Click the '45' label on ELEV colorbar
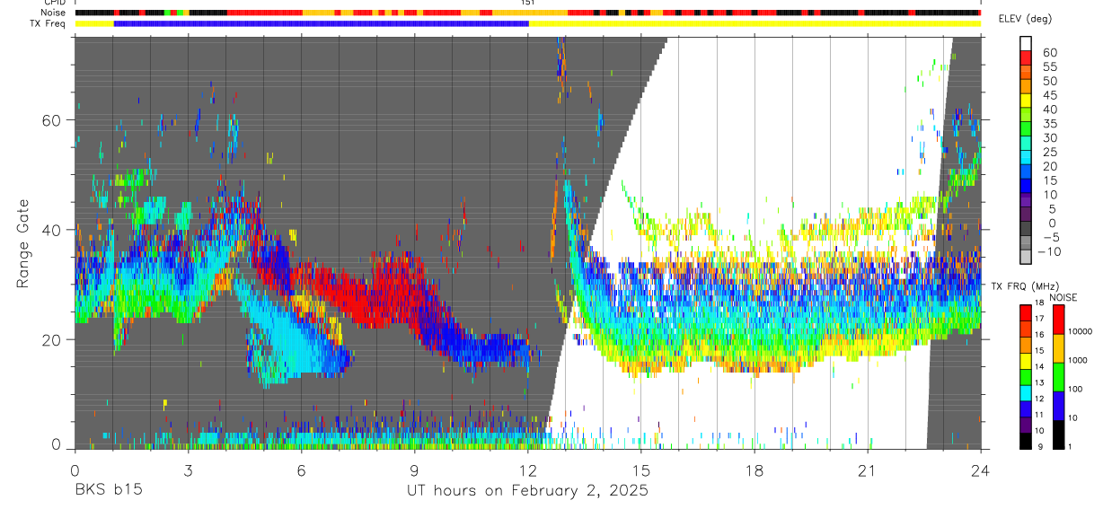1103x509 pixels. (x=1049, y=95)
